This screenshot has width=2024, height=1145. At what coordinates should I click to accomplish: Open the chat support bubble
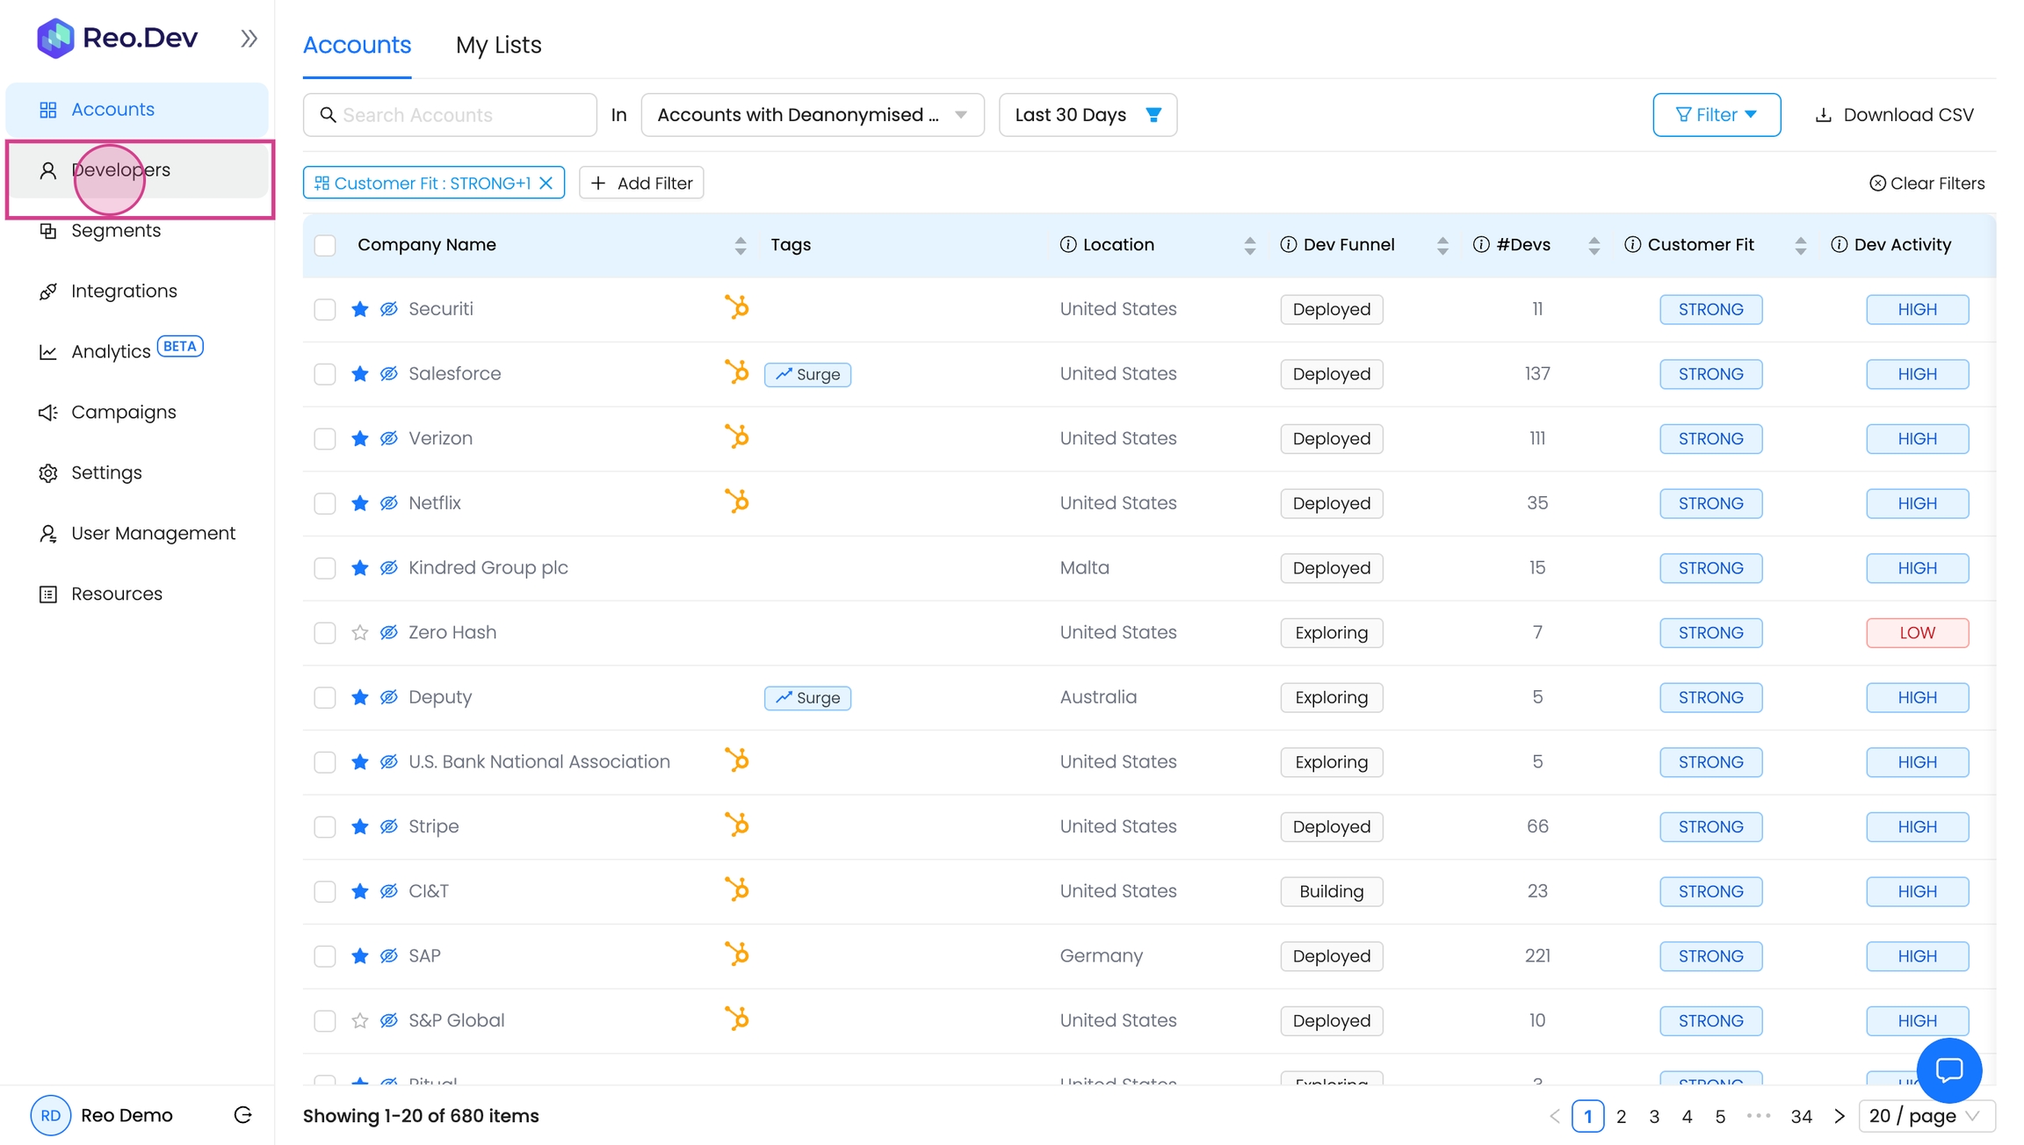1948,1069
